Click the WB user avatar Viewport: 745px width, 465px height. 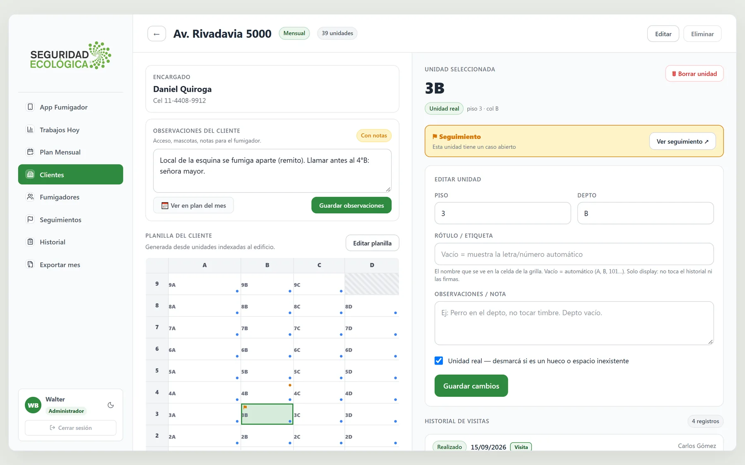(x=33, y=405)
